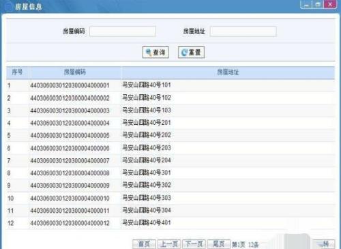Select code 4403060030120300004000006
The height and width of the screenshot is (249, 341).
(x=70, y=148)
